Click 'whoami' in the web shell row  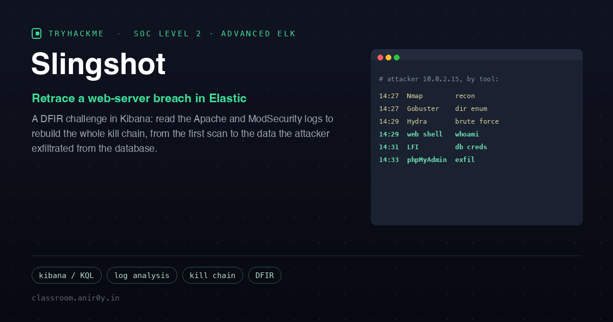467,134
